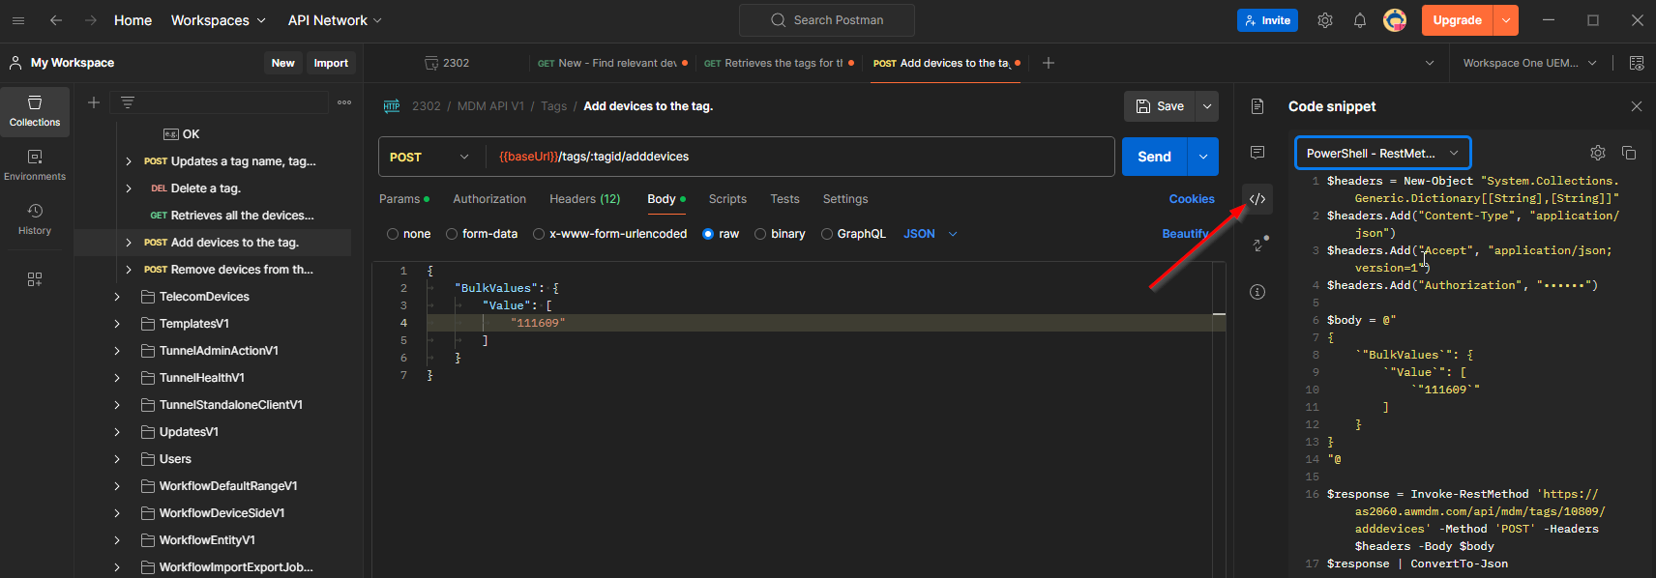Viewport: 1656px width, 578px height.
Task: Click the Search Postman box
Action: (827, 20)
